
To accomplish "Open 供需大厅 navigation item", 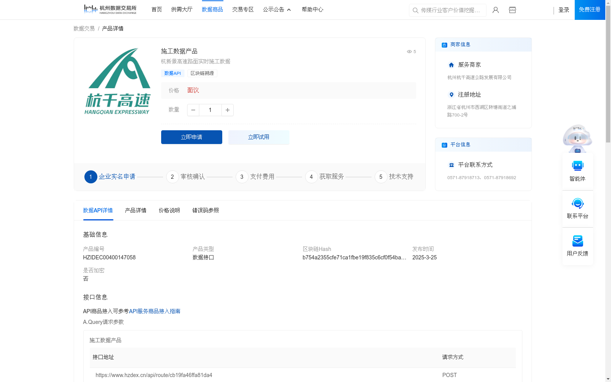I will 182,10.
